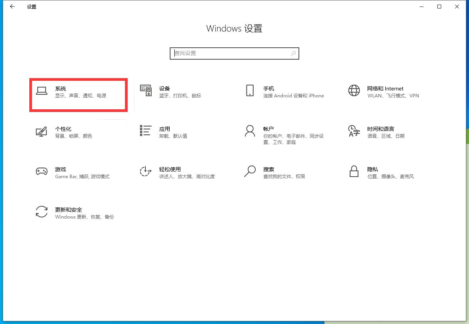Open the 设备 keyboard and speaker icon
This screenshot has width=469, height=324.
146,90
